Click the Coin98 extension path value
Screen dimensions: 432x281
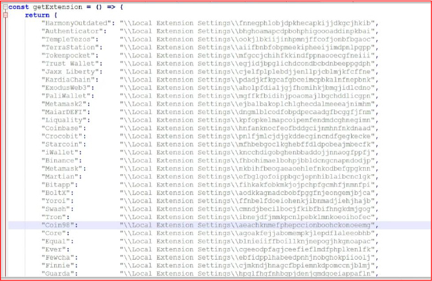[249, 225]
